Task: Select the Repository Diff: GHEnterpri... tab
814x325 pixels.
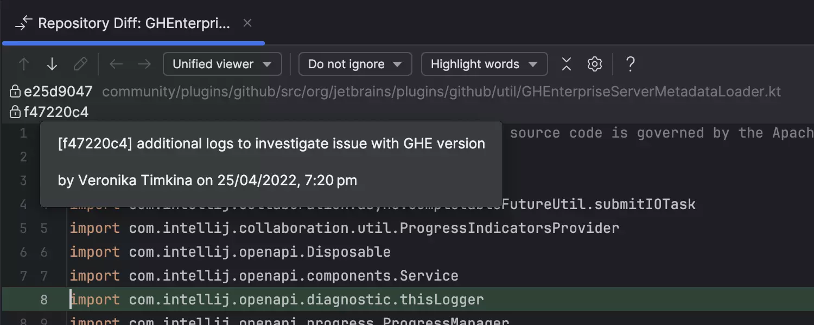Action: pyautogui.click(x=133, y=23)
